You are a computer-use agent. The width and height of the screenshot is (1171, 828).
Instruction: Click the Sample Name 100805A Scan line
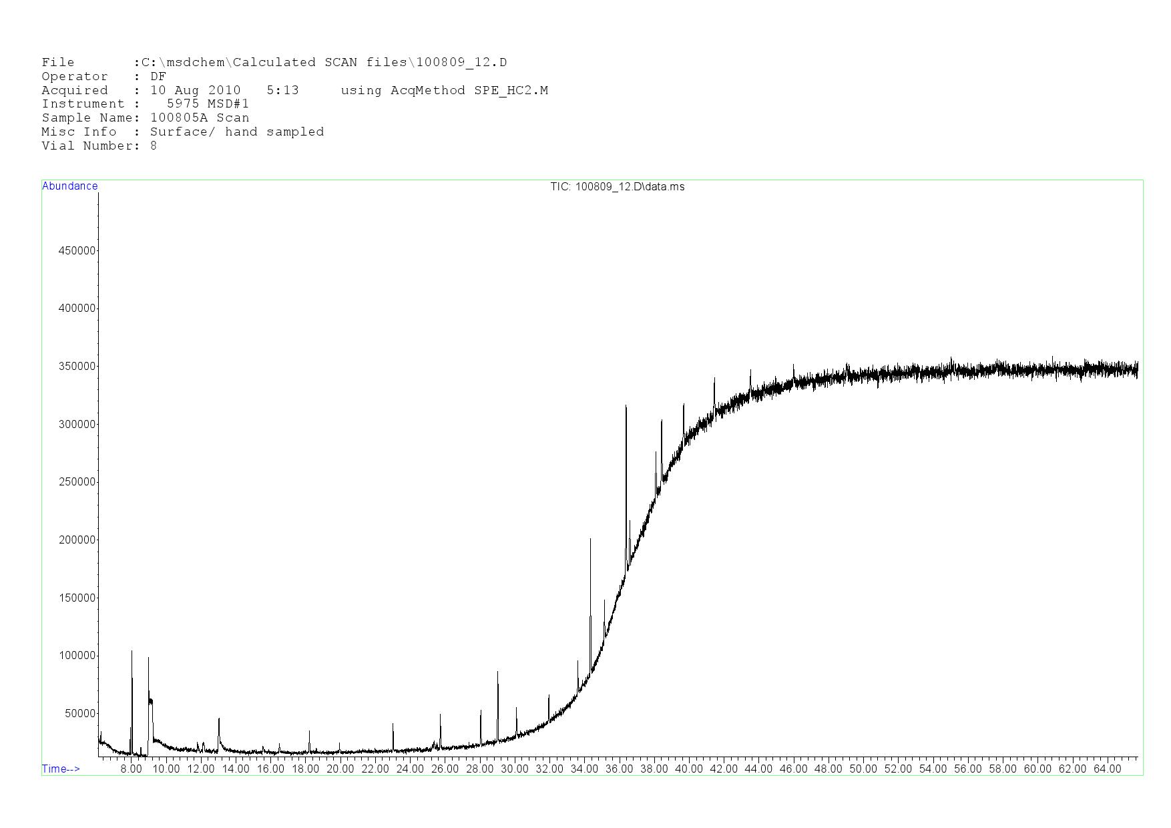pyautogui.click(x=145, y=118)
